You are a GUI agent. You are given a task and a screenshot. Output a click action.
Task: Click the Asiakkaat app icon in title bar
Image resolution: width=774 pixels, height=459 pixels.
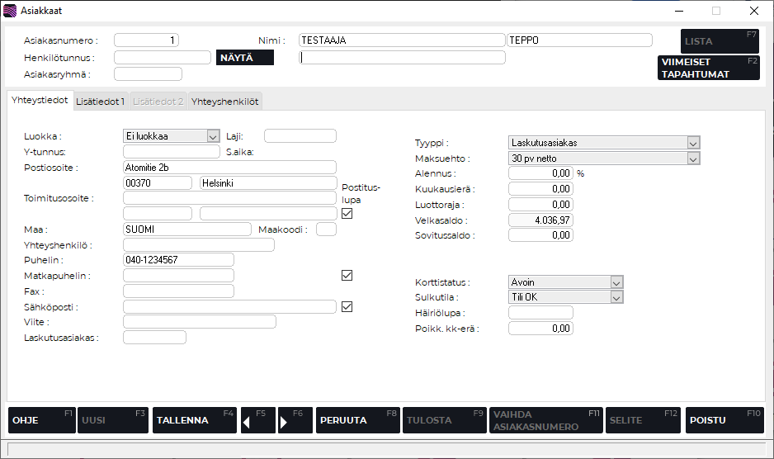tap(10, 11)
